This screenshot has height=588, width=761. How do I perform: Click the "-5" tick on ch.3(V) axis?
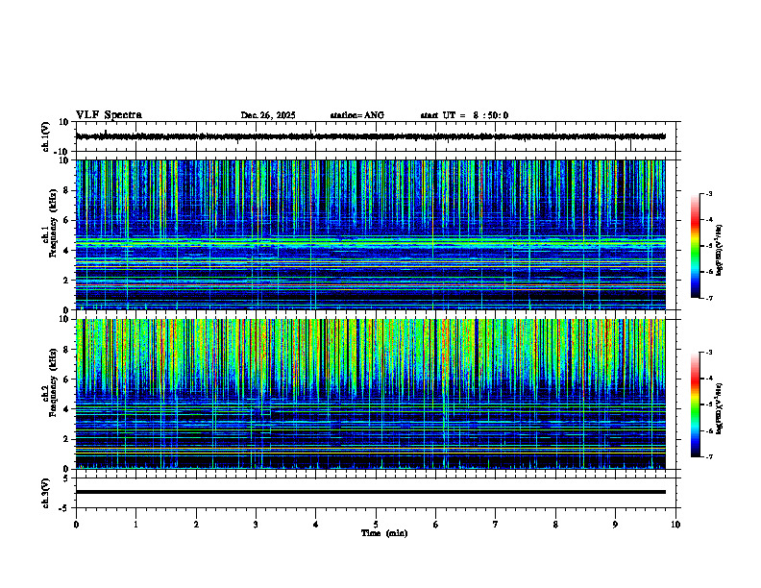[64, 508]
